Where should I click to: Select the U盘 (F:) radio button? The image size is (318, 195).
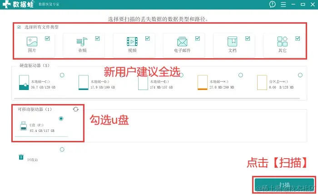61,119
